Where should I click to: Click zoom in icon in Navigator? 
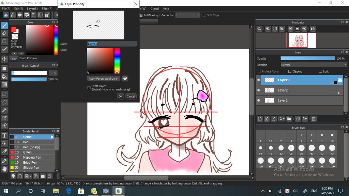pos(268,29)
